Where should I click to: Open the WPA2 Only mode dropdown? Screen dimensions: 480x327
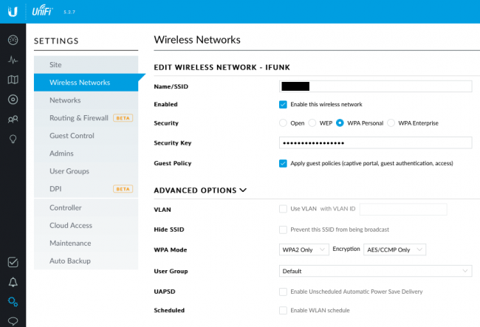click(x=304, y=249)
